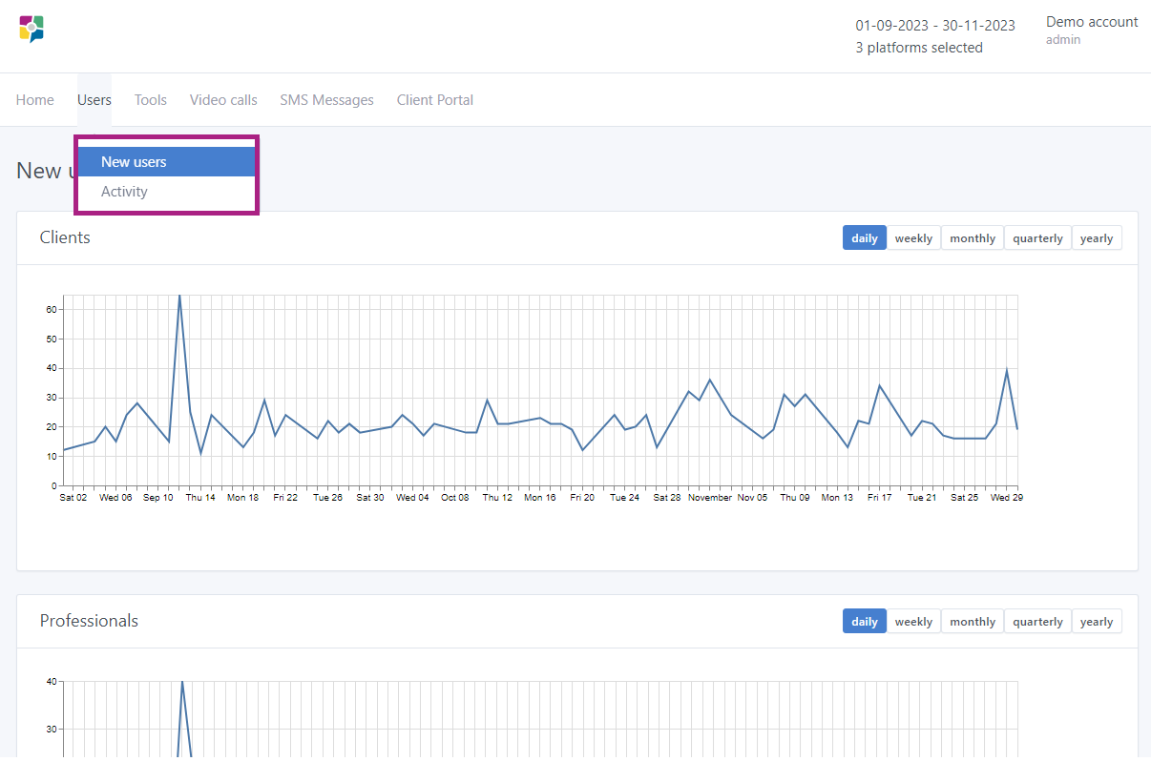Click the Wed 29 axis label
Image resolution: width=1151 pixels, height=782 pixels.
(1006, 498)
